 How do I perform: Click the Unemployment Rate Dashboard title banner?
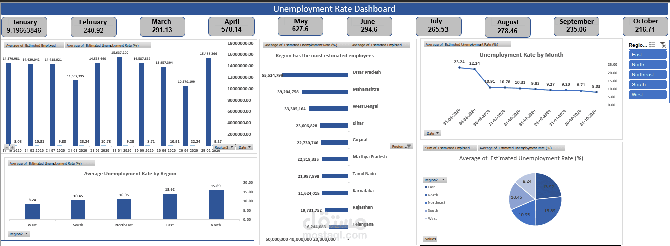[x=334, y=9]
